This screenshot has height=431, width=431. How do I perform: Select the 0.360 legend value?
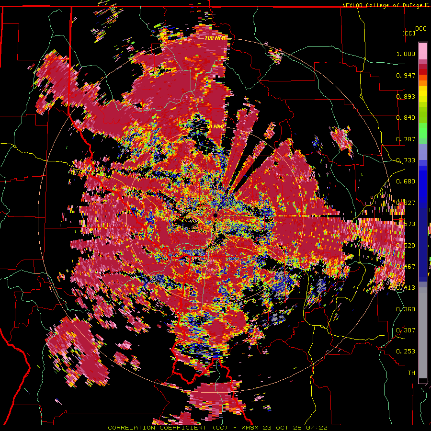click(406, 309)
